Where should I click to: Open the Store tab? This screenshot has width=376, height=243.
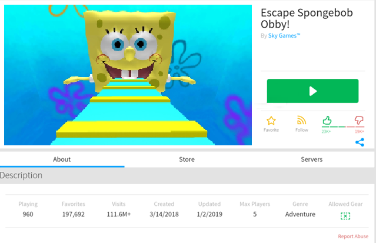point(187,159)
